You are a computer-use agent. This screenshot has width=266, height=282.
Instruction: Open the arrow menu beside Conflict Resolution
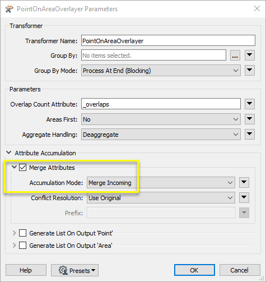tap(244, 197)
